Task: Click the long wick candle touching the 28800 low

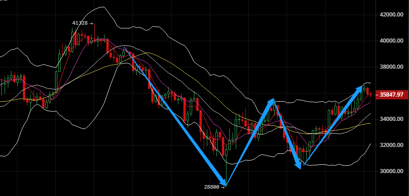Action: [227, 165]
